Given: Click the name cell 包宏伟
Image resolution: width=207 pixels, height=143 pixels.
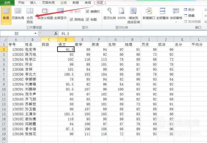Looking at the screenshot, I should click(x=33, y=49).
